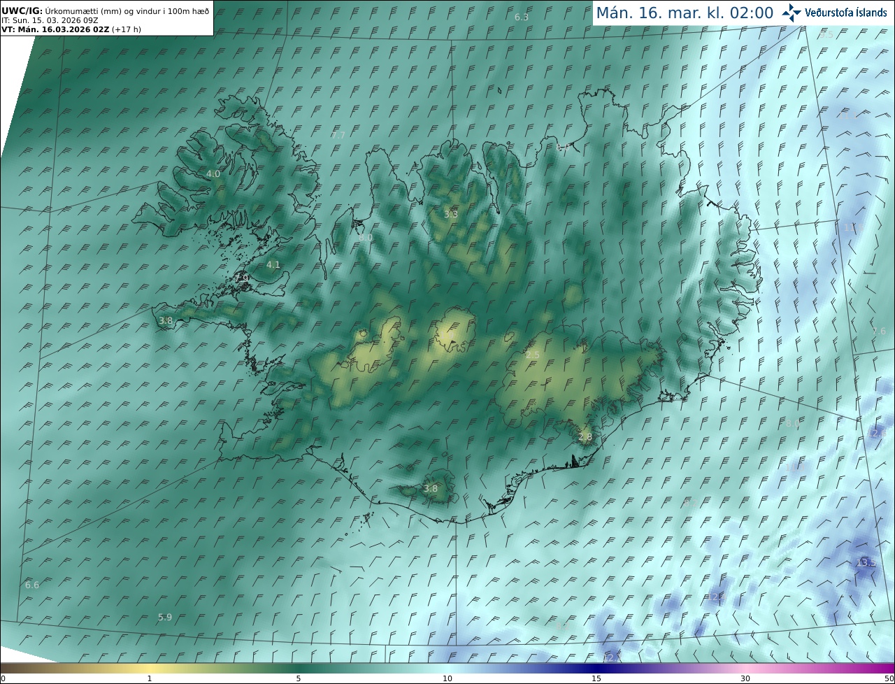Click the 5.9 value in the southwest sea
The width and height of the screenshot is (895, 684).
coord(165,617)
